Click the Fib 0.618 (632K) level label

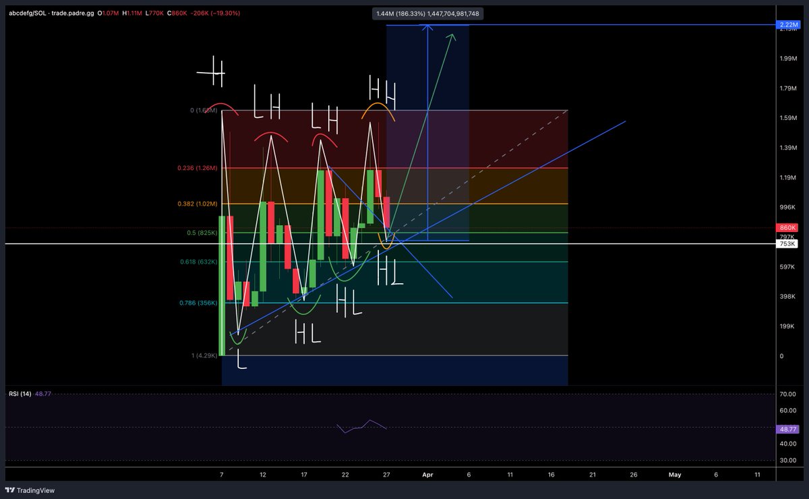pyautogui.click(x=198, y=262)
